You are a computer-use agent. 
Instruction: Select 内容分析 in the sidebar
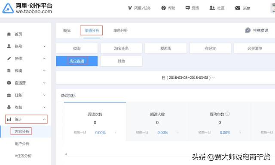22,131
